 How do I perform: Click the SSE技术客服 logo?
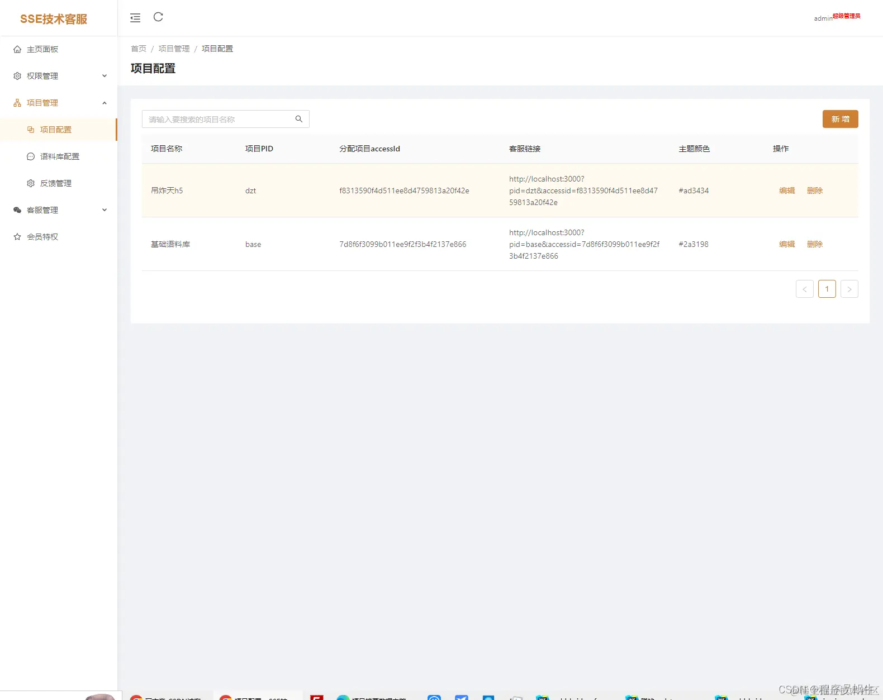pos(54,19)
